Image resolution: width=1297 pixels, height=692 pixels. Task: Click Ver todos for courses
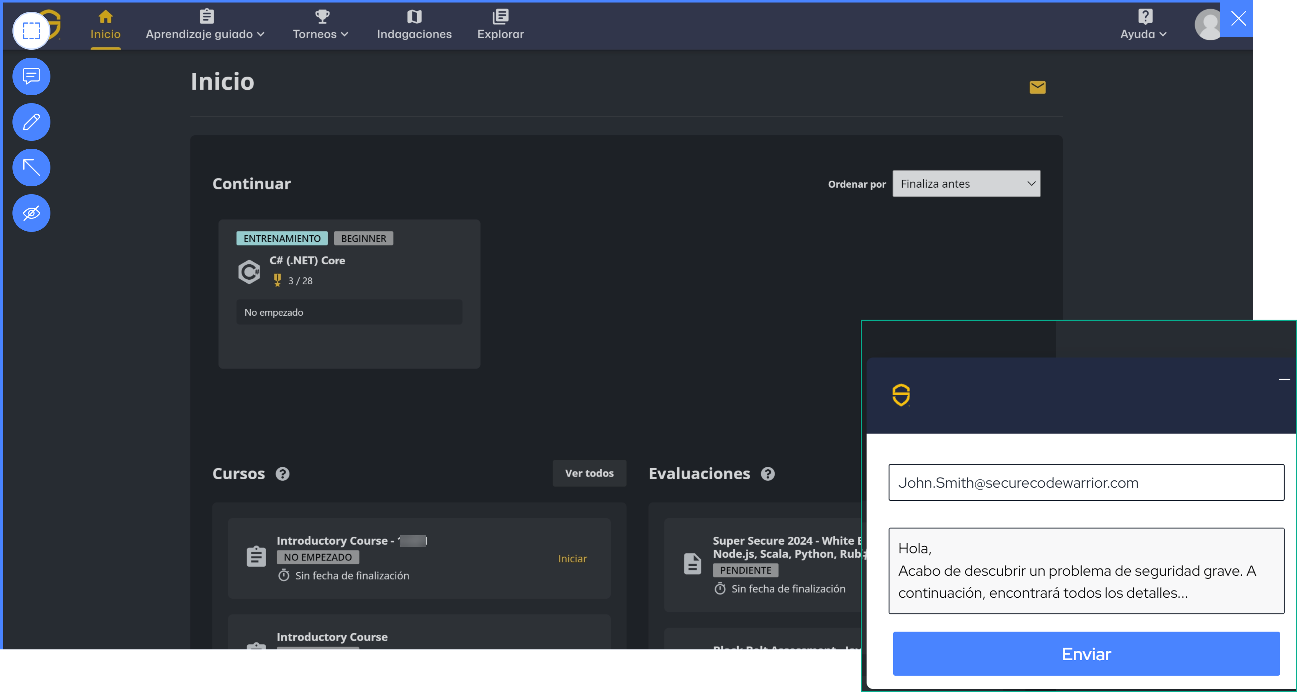[589, 473]
